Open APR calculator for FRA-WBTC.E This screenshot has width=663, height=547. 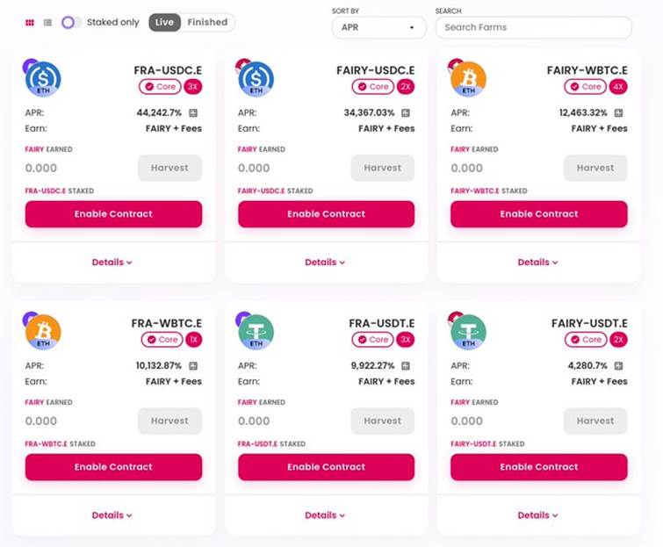click(x=193, y=365)
